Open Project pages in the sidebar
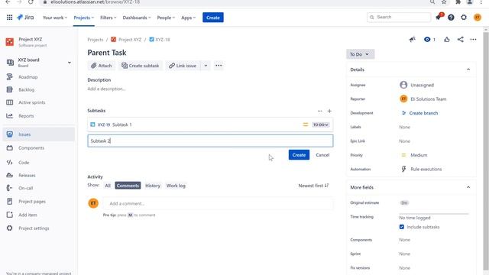This screenshot has width=489, height=275. pyautogui.click(x=32, y=202)
